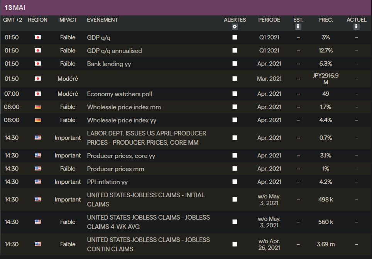Enable alert for GDP q/q
The height and width of the screenshot is (259, 372).
click(235, 37)
